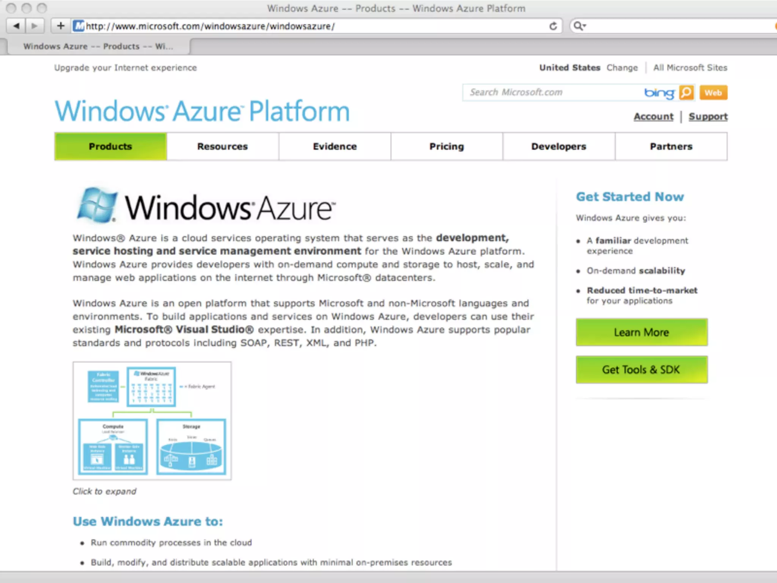Click the reload page icon
777x583 pixels.
click(553, 26)
